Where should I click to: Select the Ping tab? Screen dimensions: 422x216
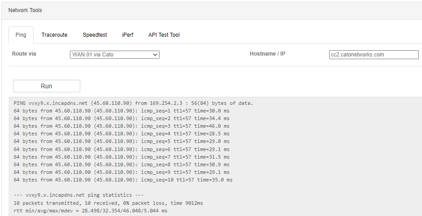pos(21,35)
